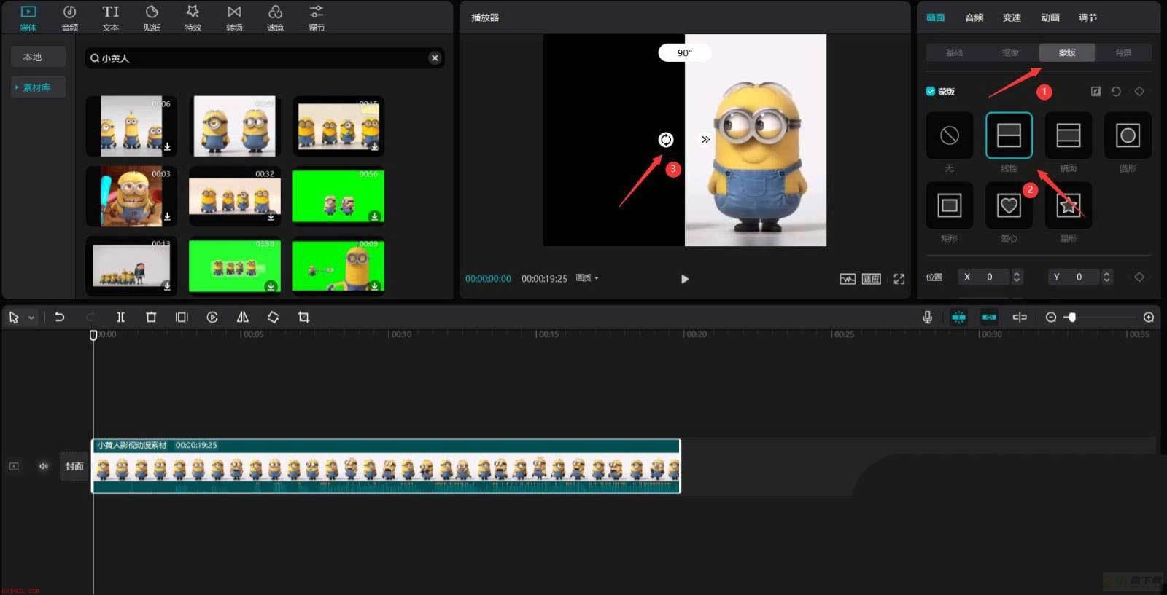This screenshot has height=595, width=1167.
Task: Switch to the 调节 adjust tab in properties
Action: (1088, 17)
